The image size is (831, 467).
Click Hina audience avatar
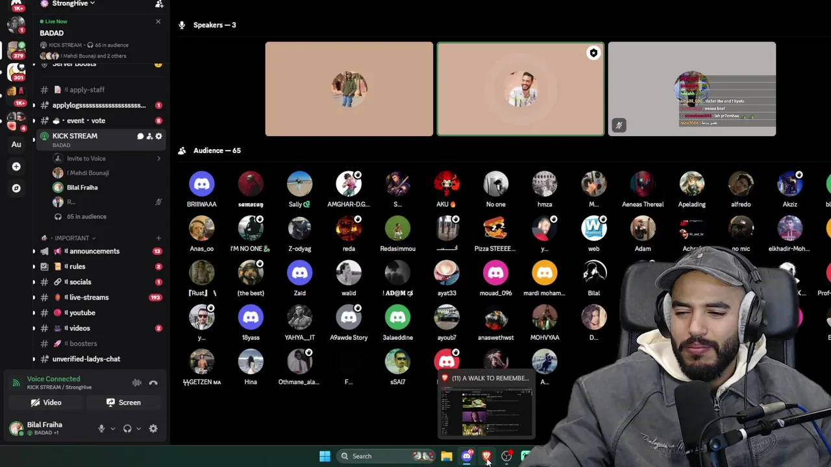coord(251,362)
